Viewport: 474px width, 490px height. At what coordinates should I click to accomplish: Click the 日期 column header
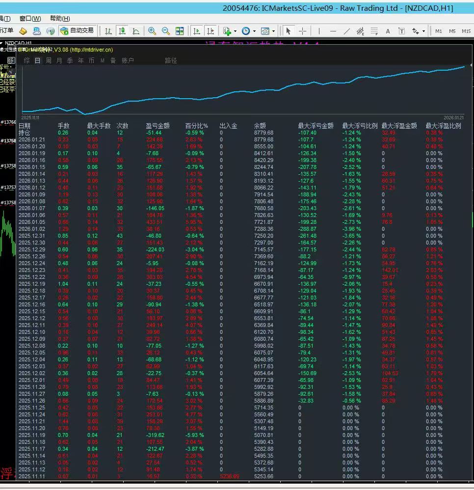pos(25,126)
